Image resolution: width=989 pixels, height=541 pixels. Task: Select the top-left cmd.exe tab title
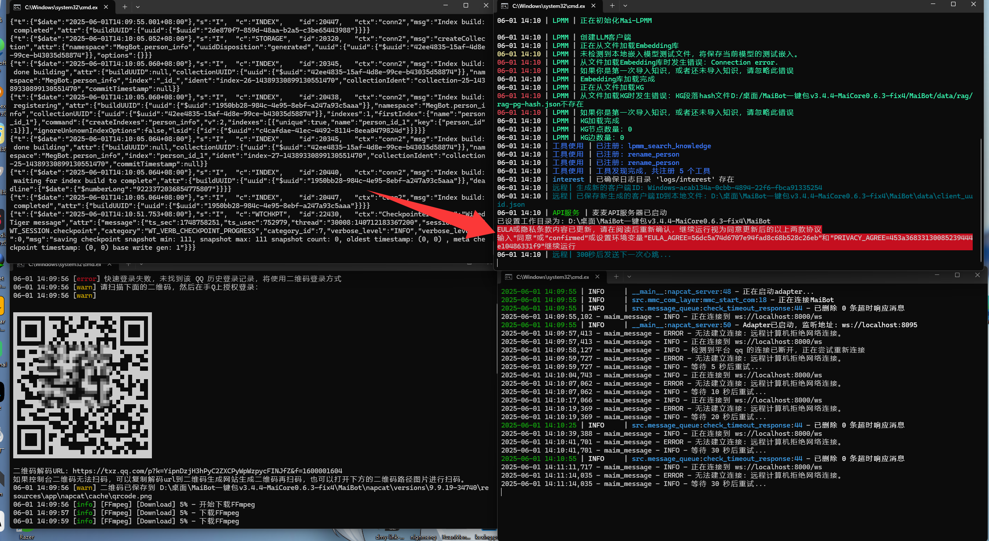pos(61,7)
